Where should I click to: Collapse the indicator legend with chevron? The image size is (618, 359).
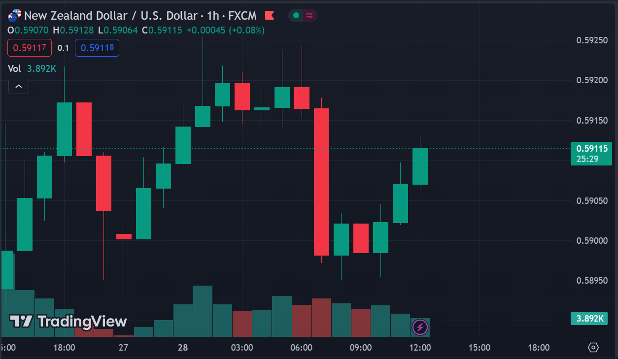coord(19,87)
